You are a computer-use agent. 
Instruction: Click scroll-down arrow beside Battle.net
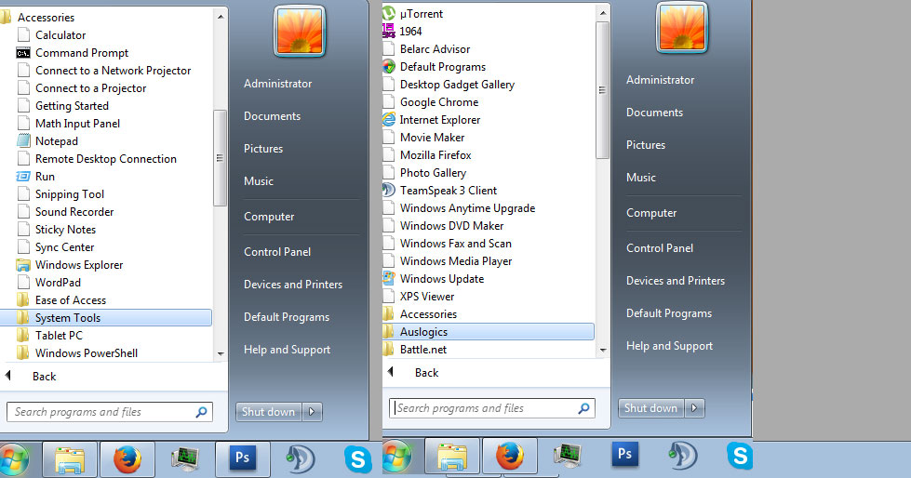[x=602, y=350]
